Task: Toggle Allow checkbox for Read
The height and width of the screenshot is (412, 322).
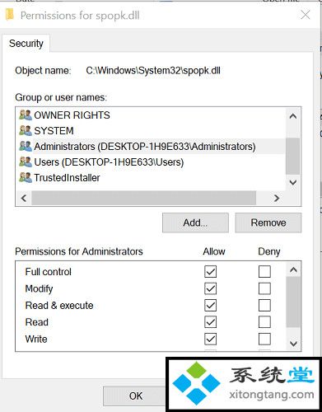Action: [210, 322]
